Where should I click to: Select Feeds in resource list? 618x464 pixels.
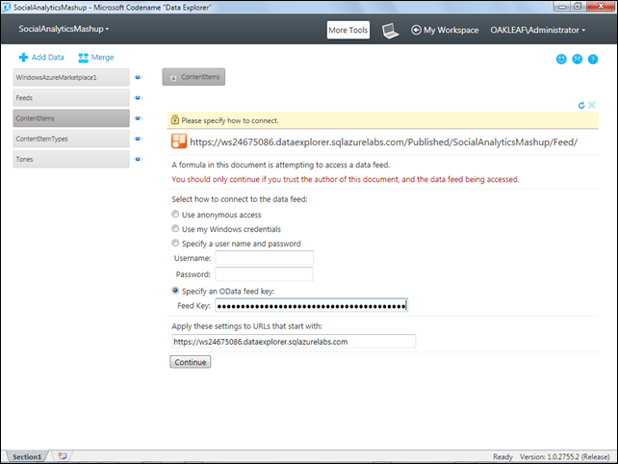click(71, 98)
